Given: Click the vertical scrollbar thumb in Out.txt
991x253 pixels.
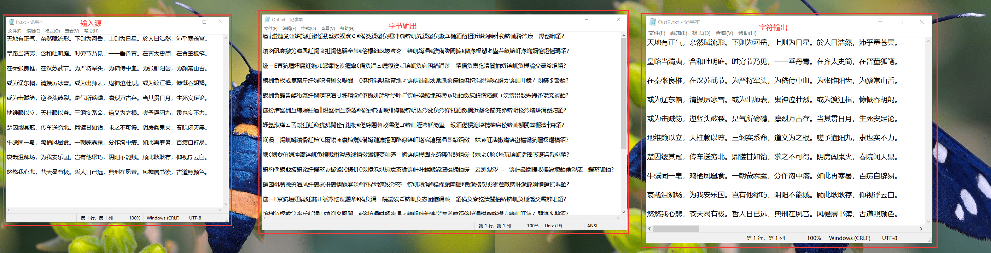Looking at the screenshot, I should pos(624,93).
